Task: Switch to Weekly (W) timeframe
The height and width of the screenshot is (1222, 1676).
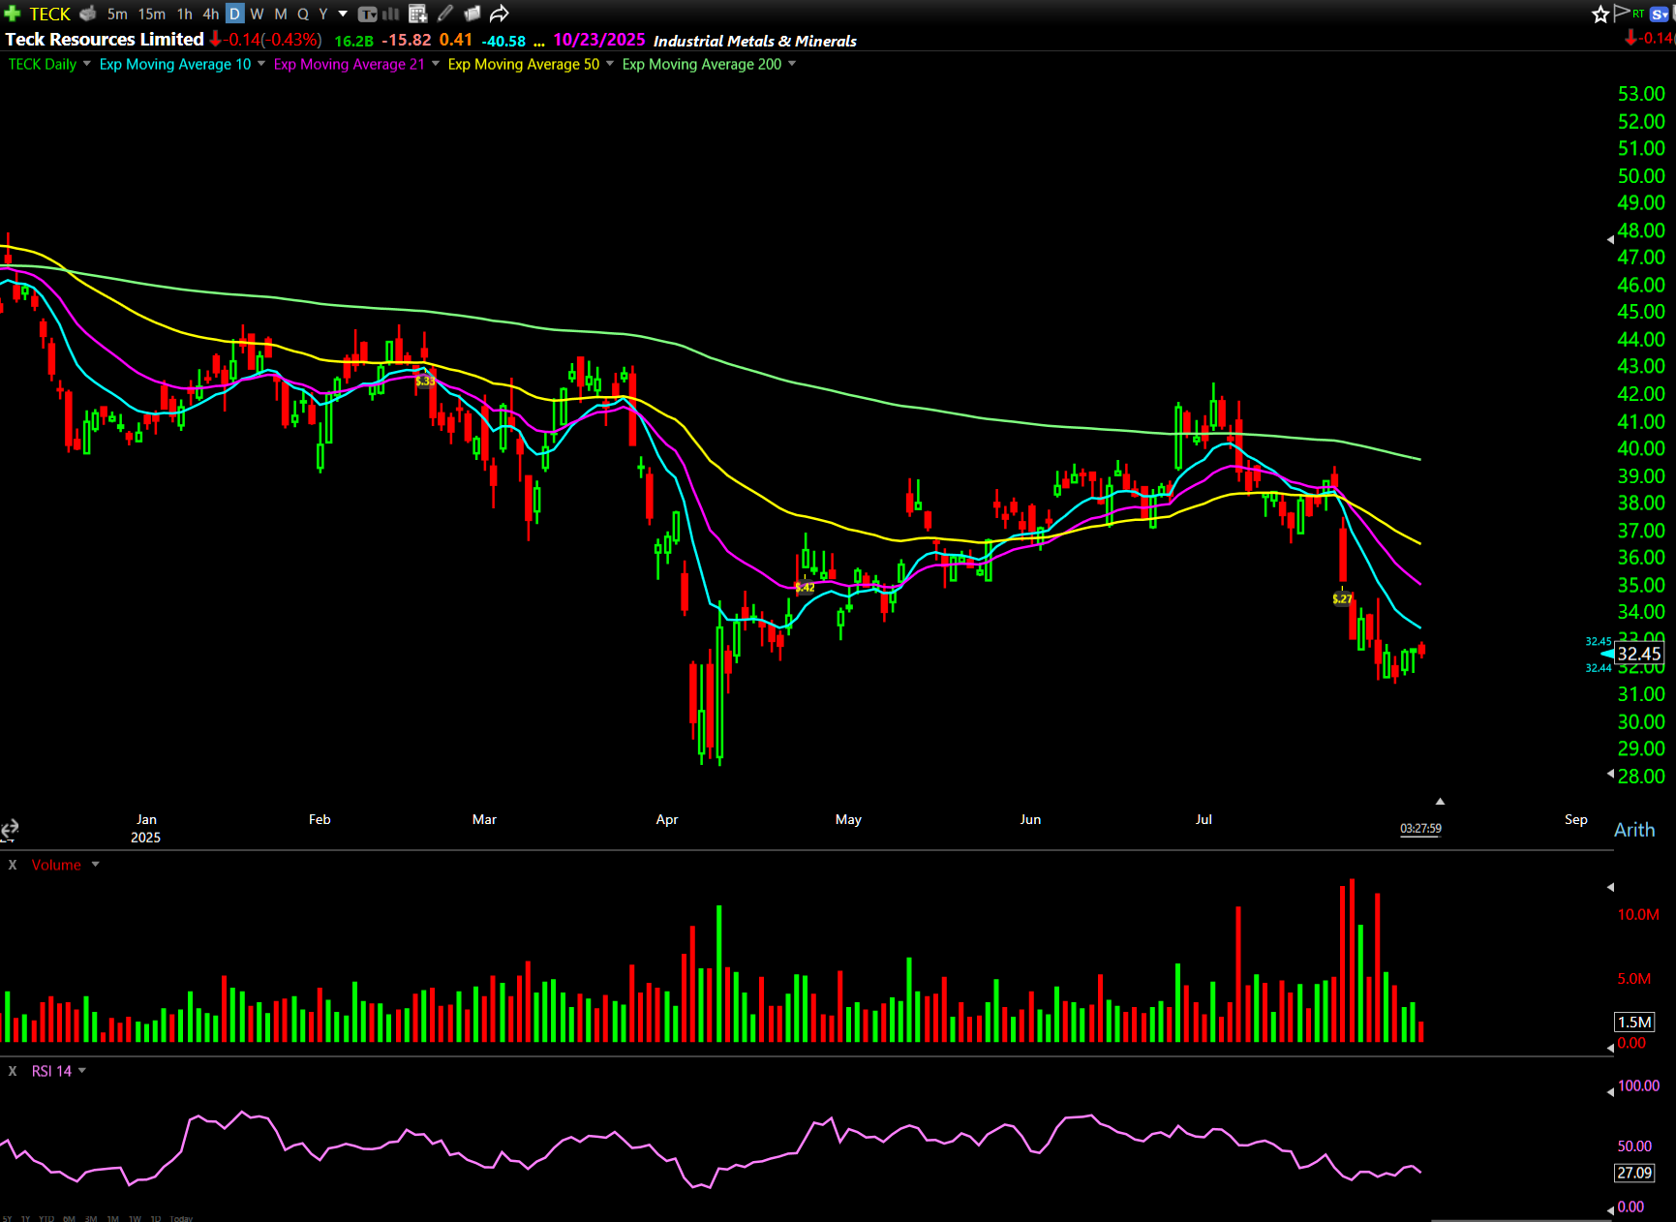Action: (x=257, y=14)
